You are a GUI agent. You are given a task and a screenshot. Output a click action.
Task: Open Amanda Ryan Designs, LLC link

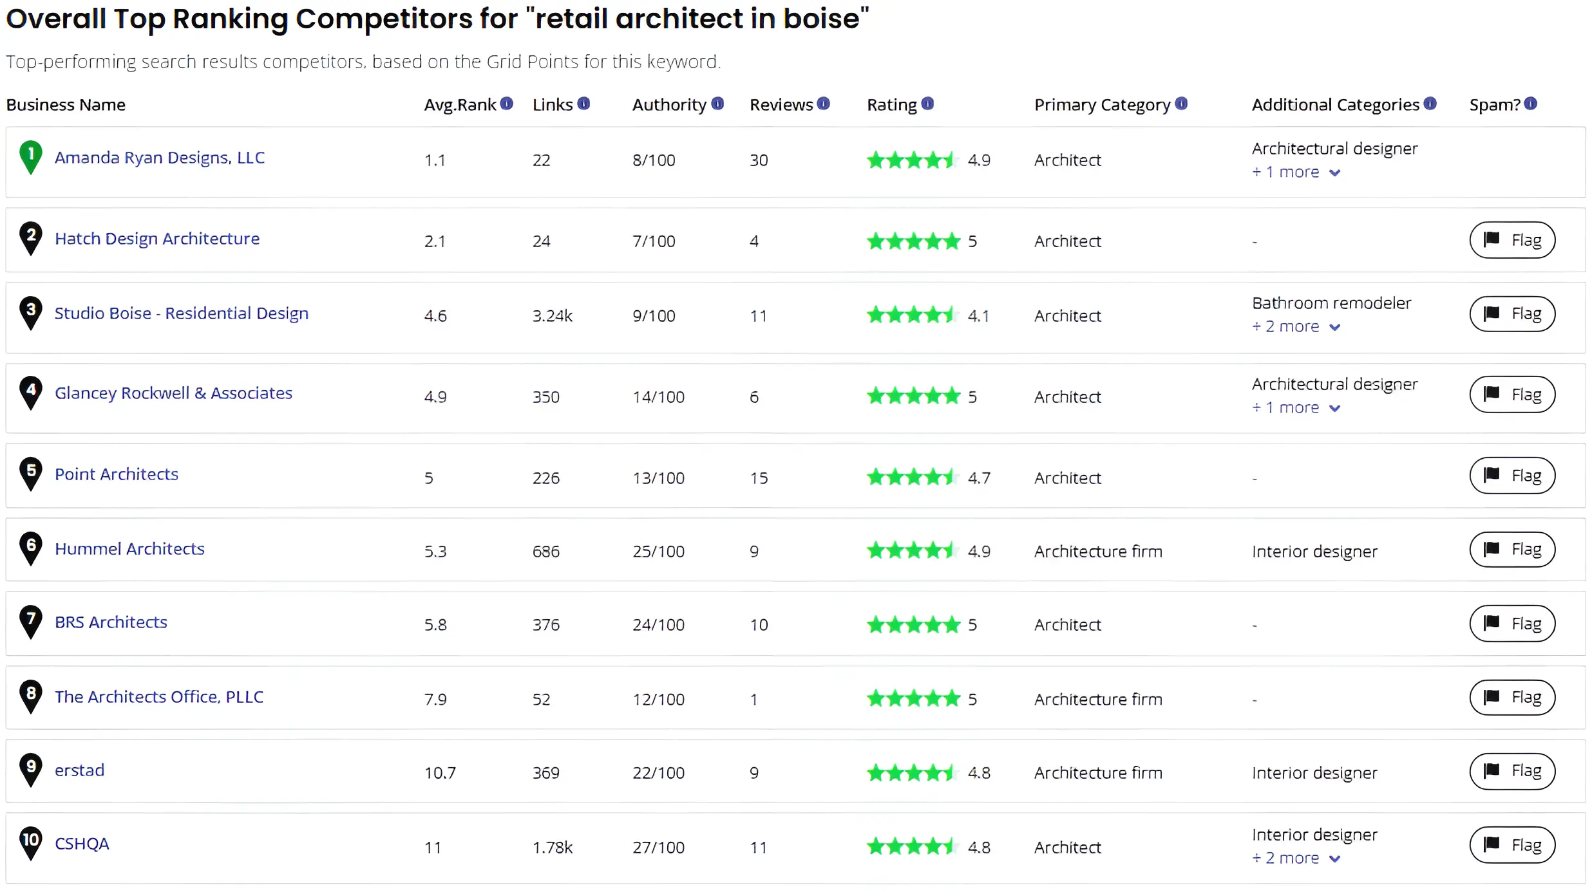tap(160, 158)
